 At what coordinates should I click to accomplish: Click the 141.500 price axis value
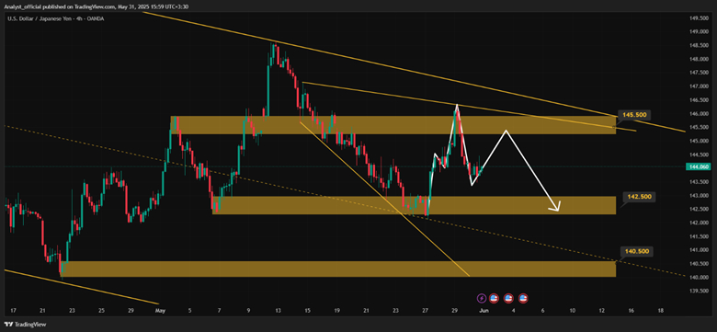click(x=698, y=236)
